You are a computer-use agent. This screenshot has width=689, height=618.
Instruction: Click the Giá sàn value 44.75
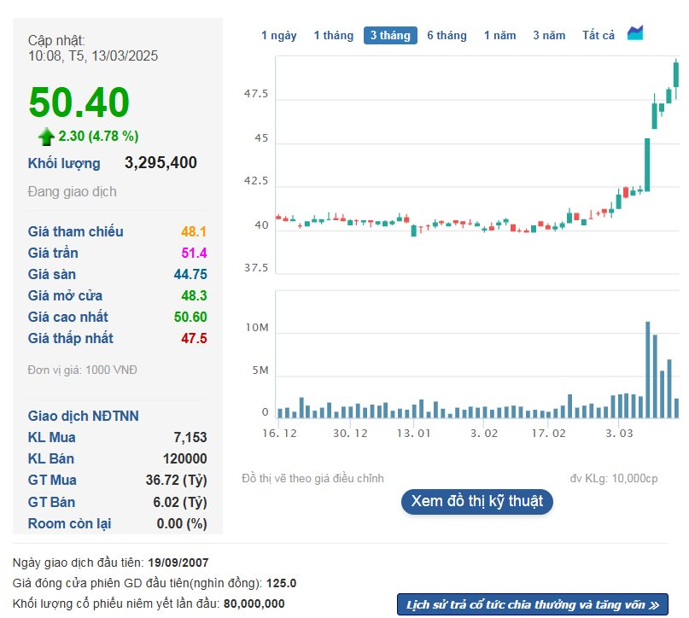[190, 274]
